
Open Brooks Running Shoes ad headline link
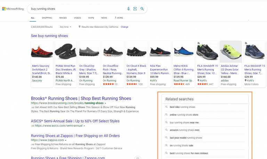point(81,99)
